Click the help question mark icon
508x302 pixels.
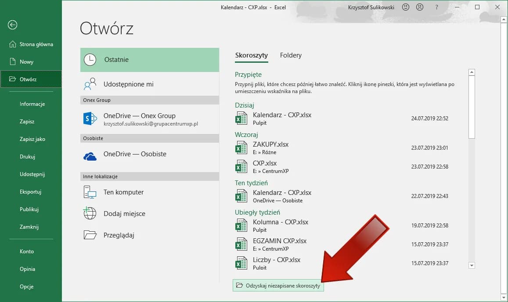(x=436, y=7)
